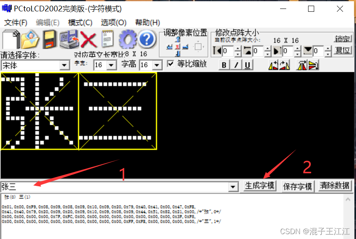Screen dimensions: 356x239
Task: Open settings with the blue gear icon
Action: pos(127,39)
